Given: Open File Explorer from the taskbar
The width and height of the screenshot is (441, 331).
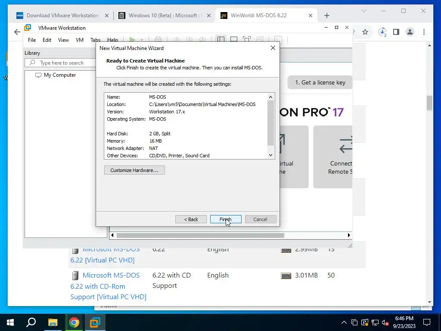Looking at the screenshot, I should (x=53, y=322).
